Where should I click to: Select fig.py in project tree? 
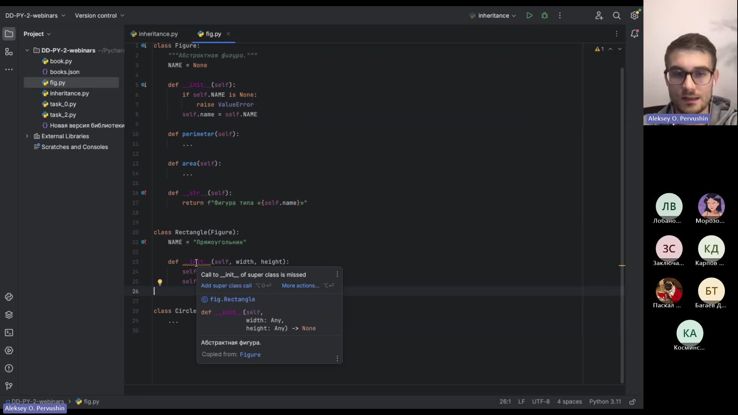pos(71,83)
